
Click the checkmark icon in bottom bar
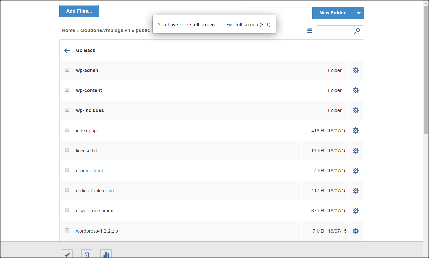point(67,254)
